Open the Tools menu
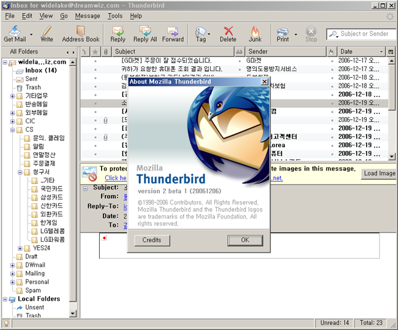 click(115, 16)
